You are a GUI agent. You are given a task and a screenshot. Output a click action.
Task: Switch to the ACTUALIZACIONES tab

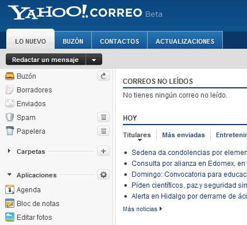point(185,40)
